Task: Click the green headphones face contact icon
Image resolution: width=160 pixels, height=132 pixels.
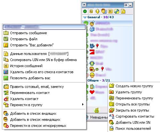Action: (92, 64)
